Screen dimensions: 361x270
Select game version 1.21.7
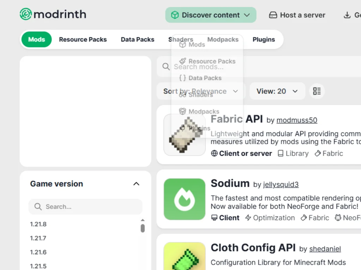38,238
